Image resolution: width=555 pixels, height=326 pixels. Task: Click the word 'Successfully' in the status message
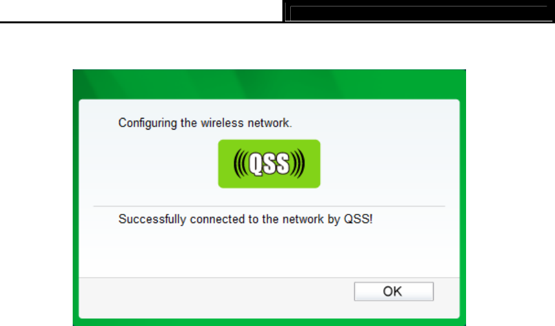[x=152, y=219]
